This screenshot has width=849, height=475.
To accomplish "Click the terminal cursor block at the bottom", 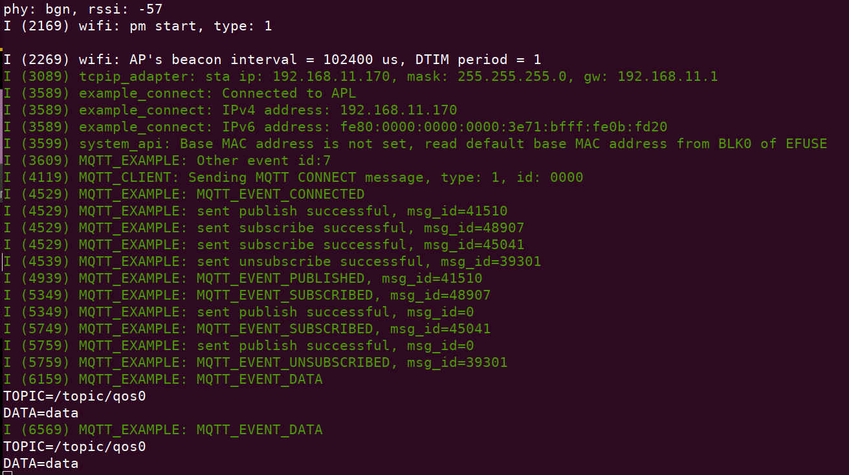I will pyautogui.click(x=8, y=473).
